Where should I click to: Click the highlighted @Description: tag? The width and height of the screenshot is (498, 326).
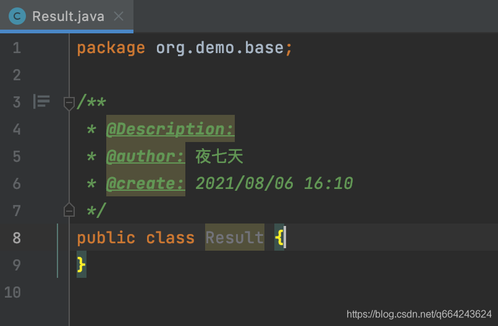(x=171, y=129)
